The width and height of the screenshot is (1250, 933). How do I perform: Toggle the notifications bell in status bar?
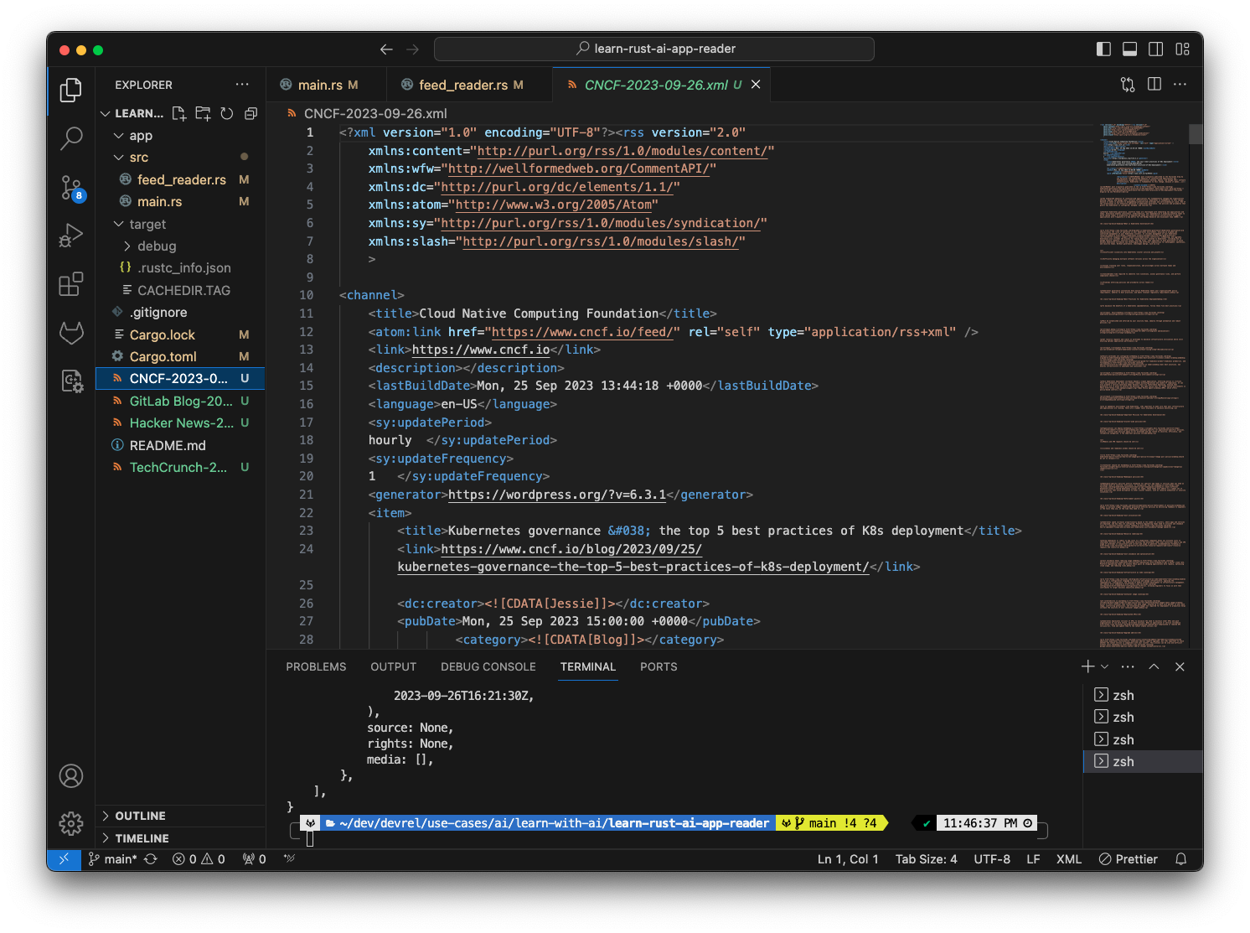point(1181,859)
